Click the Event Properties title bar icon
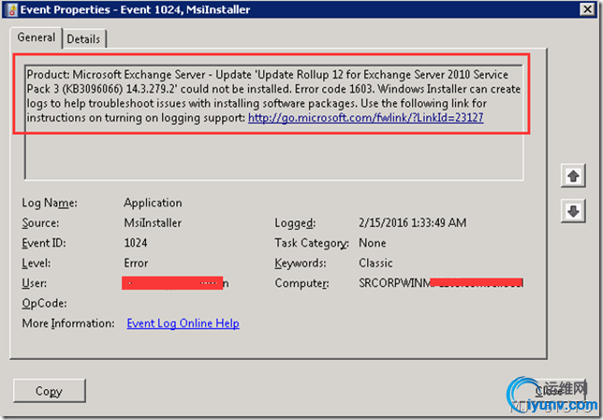This screenshot has width=603, height=420. (12, 9)
